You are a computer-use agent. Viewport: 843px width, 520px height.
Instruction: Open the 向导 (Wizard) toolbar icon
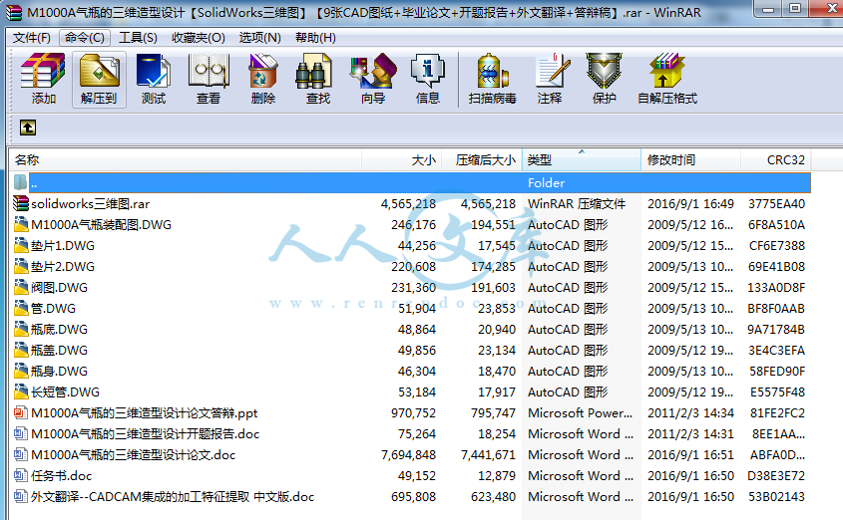point(372,71)
